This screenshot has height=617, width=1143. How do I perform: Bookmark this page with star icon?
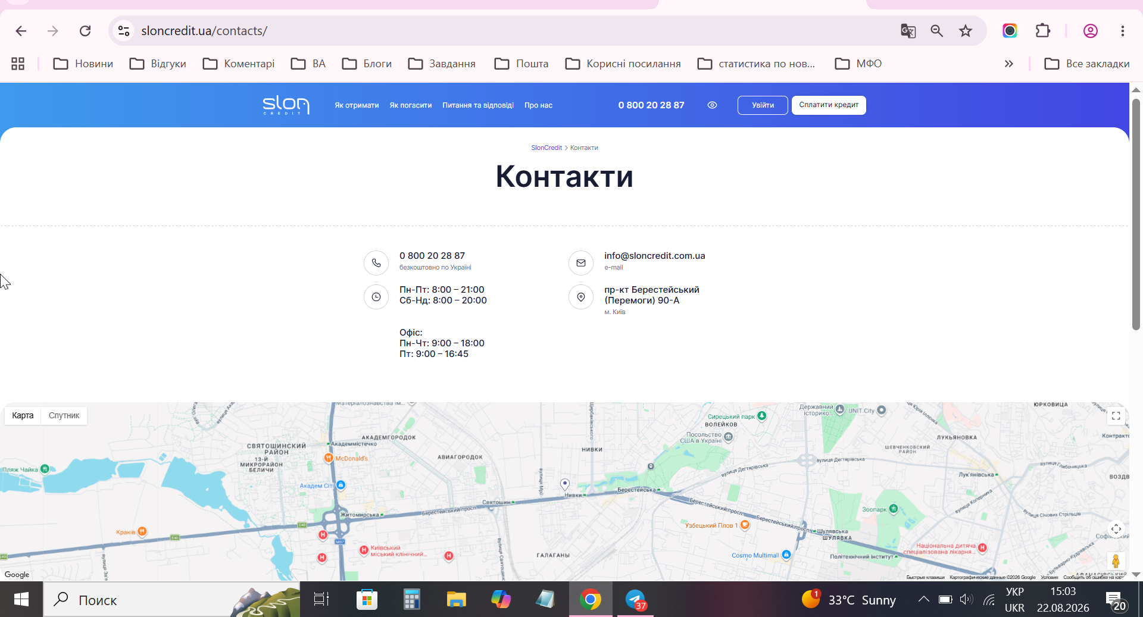[x=966, y=31]
